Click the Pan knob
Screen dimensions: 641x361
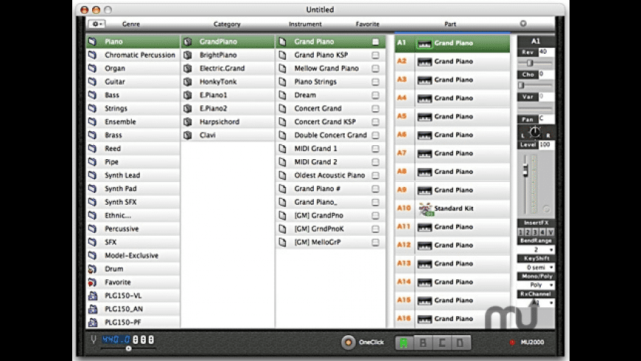pyautogui.click(x=535, y=132)
